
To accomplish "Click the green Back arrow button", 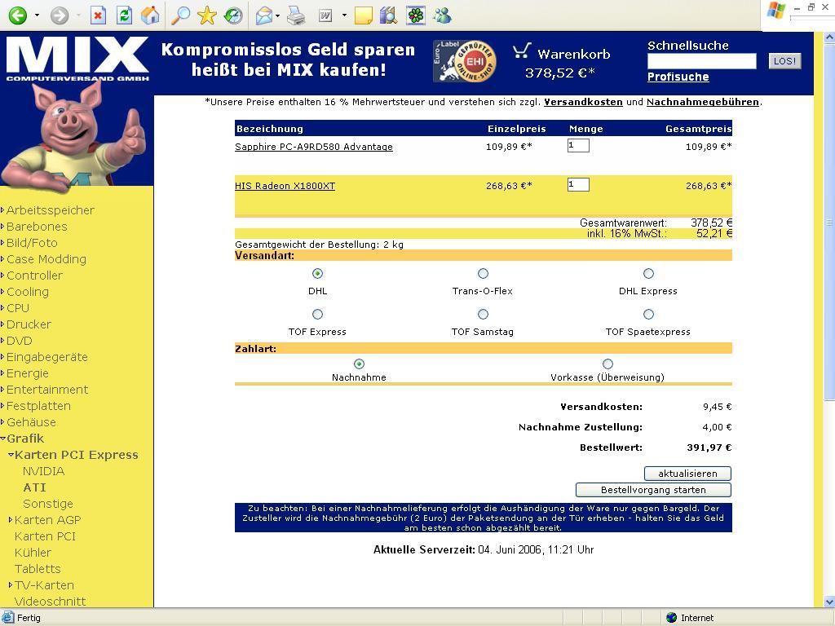I will 18,15.
